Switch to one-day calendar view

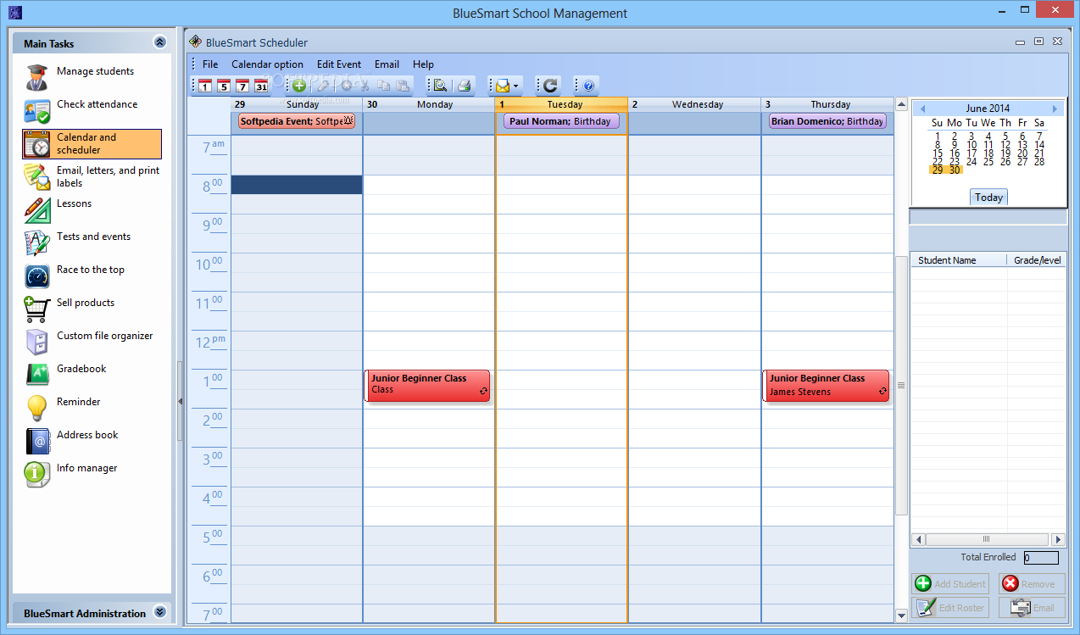pos(205,86)
